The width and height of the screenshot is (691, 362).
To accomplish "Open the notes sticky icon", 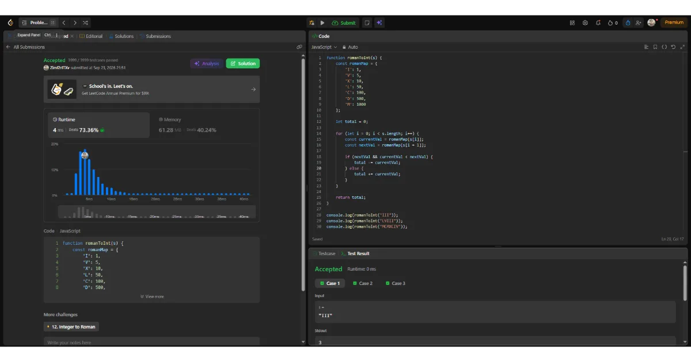I will [x=367, y=22].
